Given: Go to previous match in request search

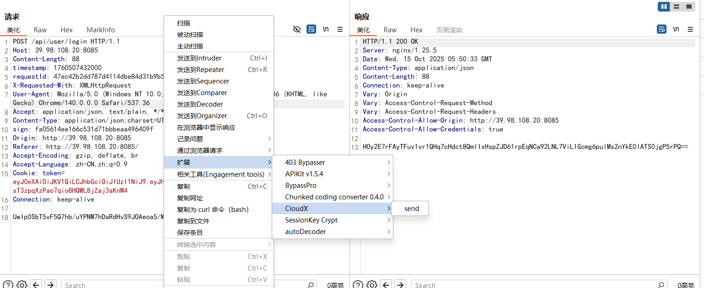Looking at the screenshot, I should click(36, 284).
